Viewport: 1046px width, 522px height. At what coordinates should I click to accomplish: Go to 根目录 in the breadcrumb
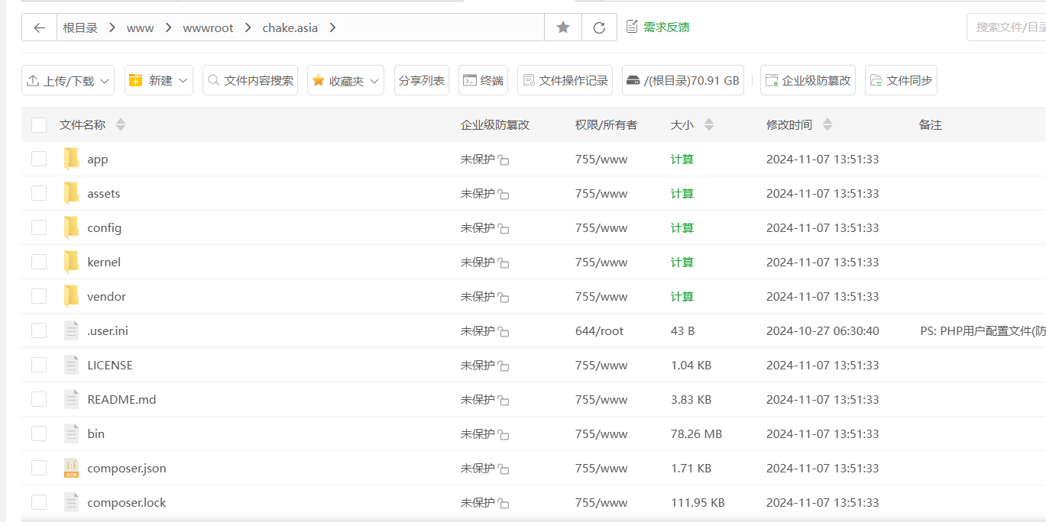[x=80, y=27]
